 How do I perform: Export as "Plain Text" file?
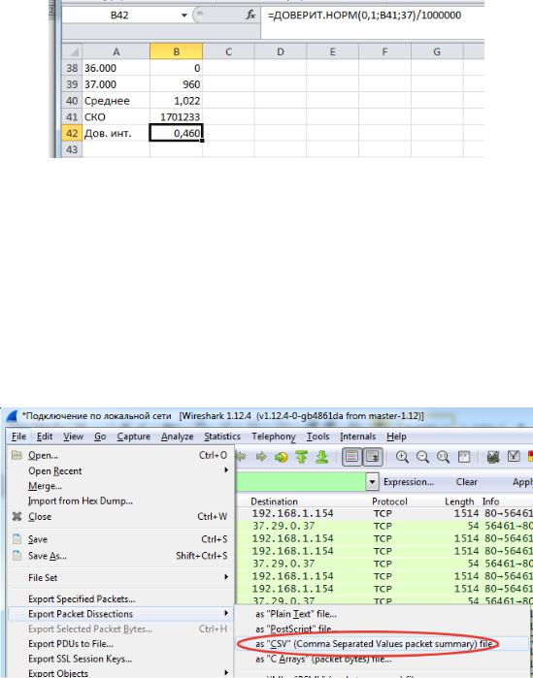tap(296, 614)
